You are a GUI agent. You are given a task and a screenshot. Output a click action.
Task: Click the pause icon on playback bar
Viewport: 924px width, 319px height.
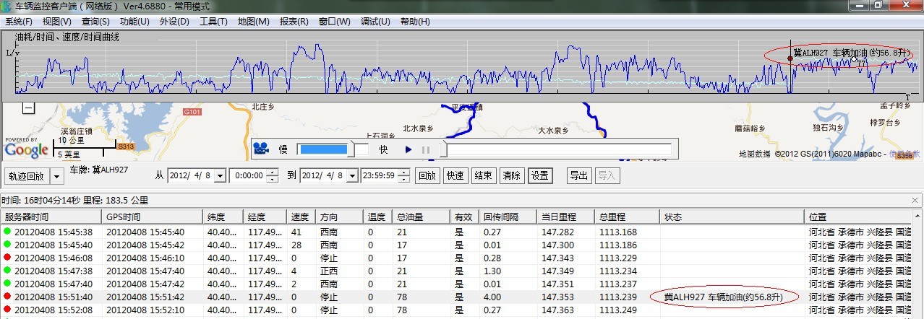426,150
